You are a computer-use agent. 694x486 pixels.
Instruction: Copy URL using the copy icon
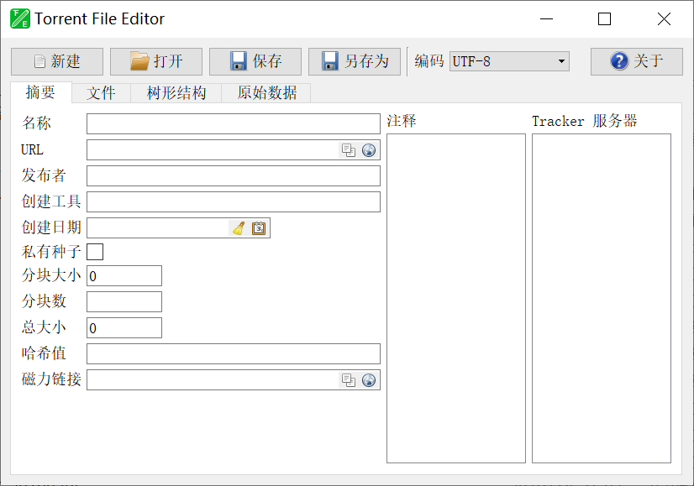349,150
